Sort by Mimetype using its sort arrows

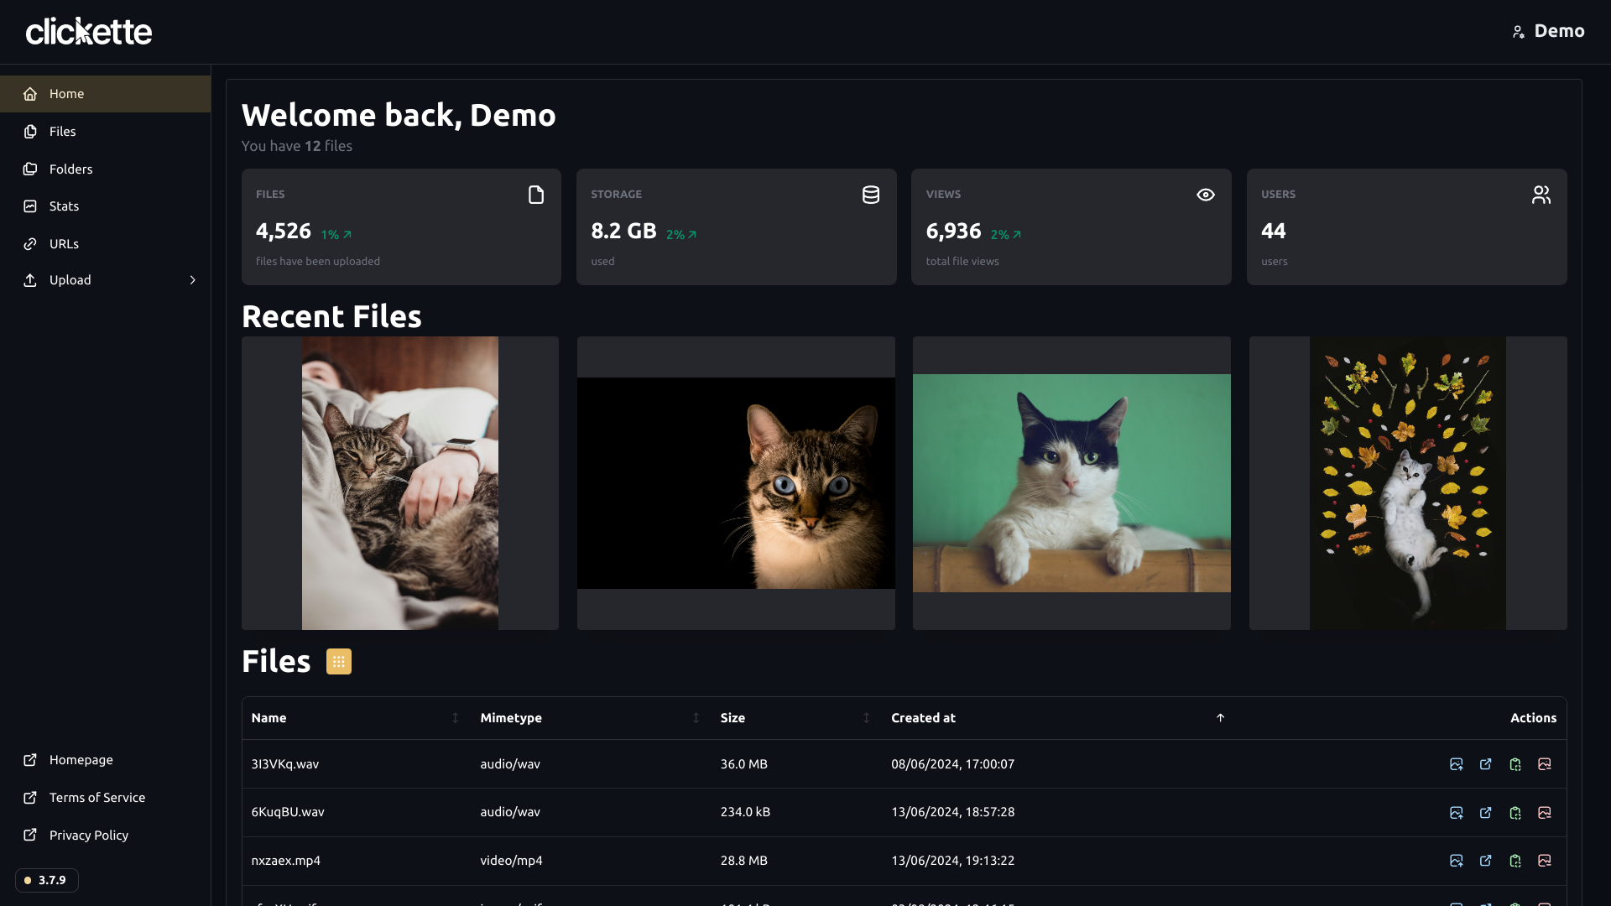[696, 718]
